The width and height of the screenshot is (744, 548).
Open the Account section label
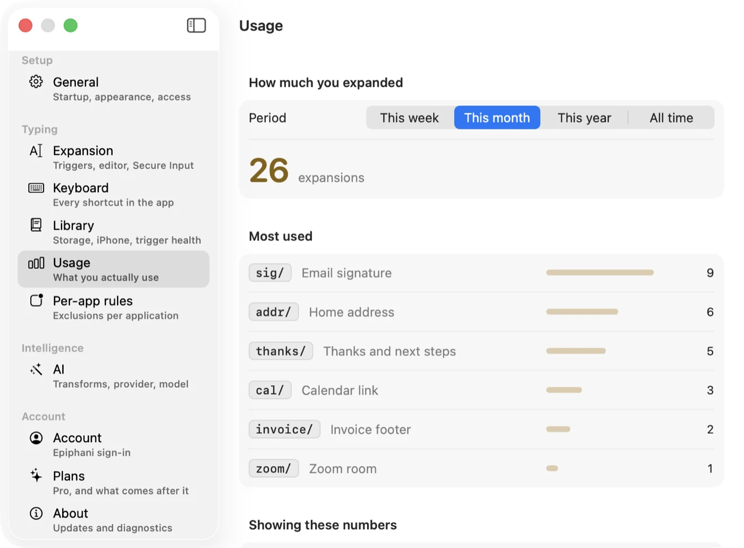click(x=77, y=438)
